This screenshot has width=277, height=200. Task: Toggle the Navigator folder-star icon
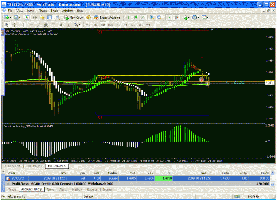(x=42, y=17)
